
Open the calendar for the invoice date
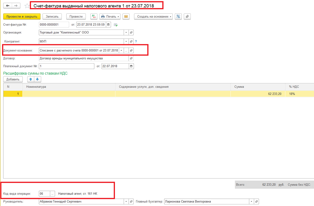pos(108,25)
